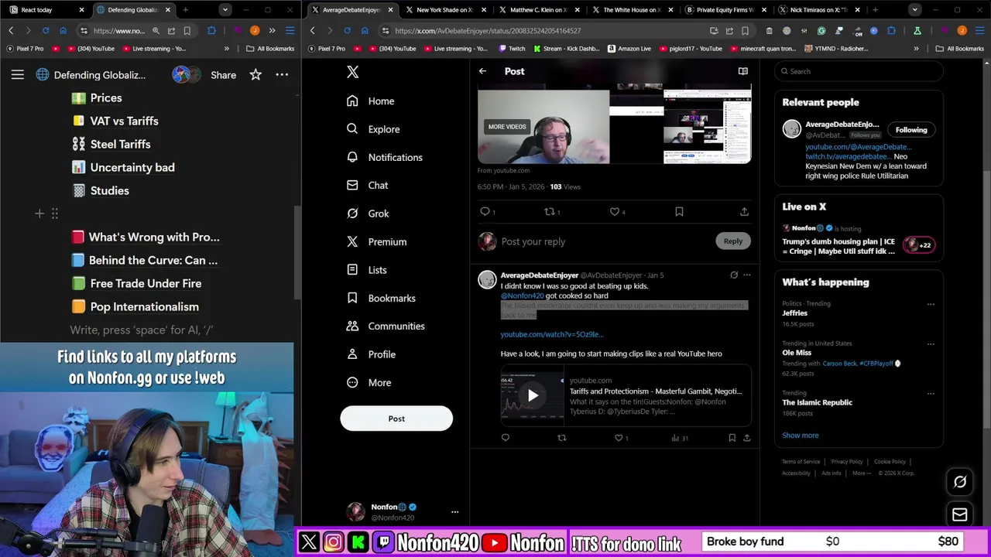991x557 pixels.
Task: Open Chat in the X sidebar
Action: [368, 186]
